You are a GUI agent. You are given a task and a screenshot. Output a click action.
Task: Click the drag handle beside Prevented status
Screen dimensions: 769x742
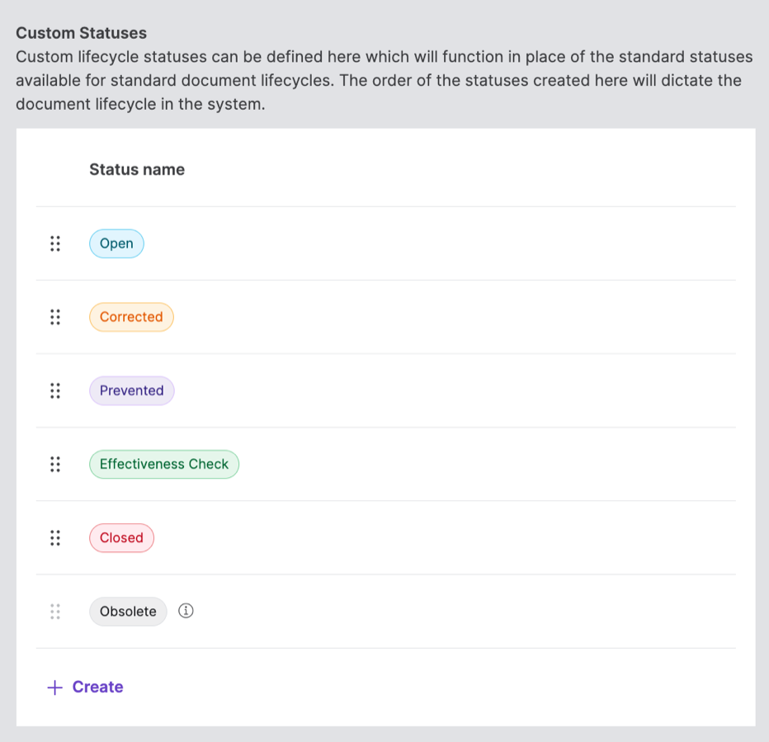tap(55, 390)
